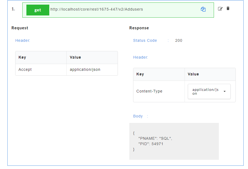Click Value column header in Response table
Screen dimensions: 248x169
[193, 74]
